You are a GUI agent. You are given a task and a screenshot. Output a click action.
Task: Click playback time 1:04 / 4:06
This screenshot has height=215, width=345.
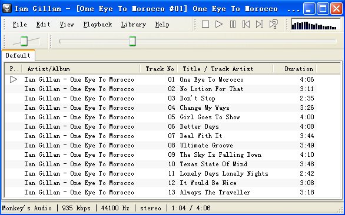pyautogui.click(x=191, y=208)
